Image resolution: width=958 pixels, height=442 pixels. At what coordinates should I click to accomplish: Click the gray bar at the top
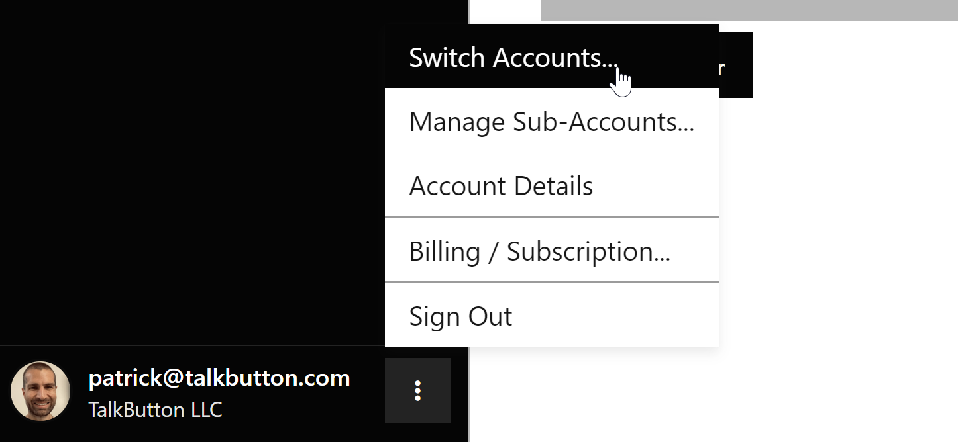(x=749, y=10)
